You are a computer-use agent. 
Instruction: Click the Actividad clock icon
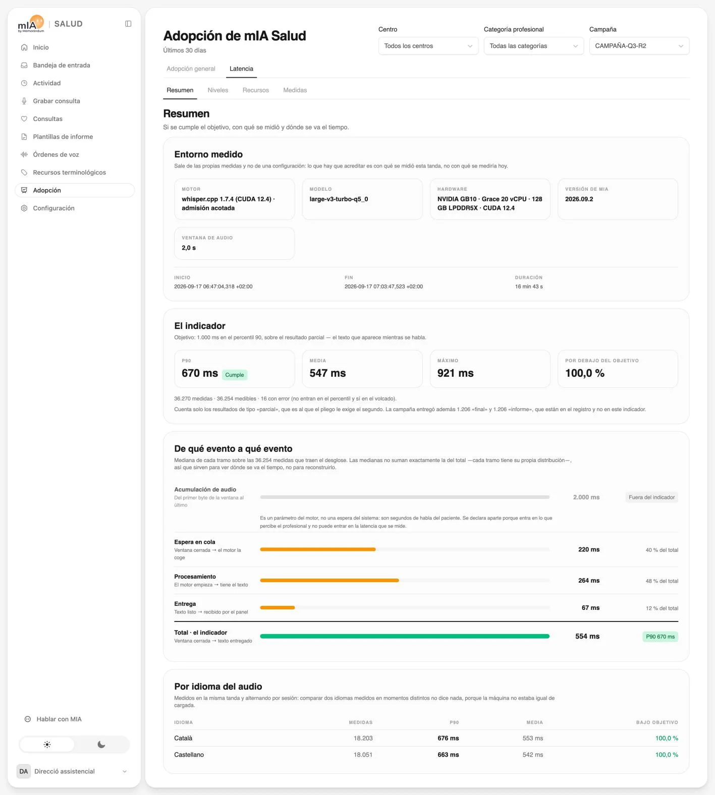(24, 83)
